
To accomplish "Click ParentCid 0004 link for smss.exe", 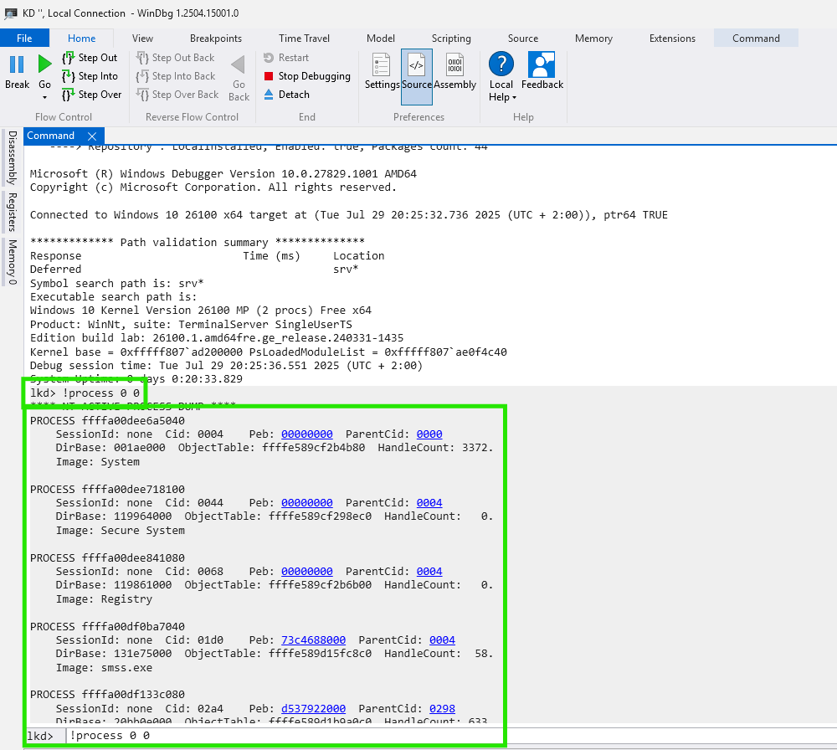I will [442, 640].
